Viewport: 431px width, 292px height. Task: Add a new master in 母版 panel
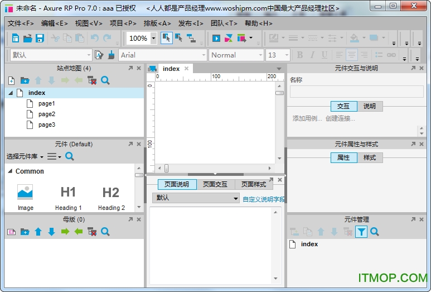11,232
